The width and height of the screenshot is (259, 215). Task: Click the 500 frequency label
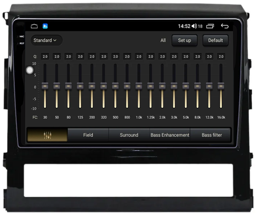click(115, 117)
